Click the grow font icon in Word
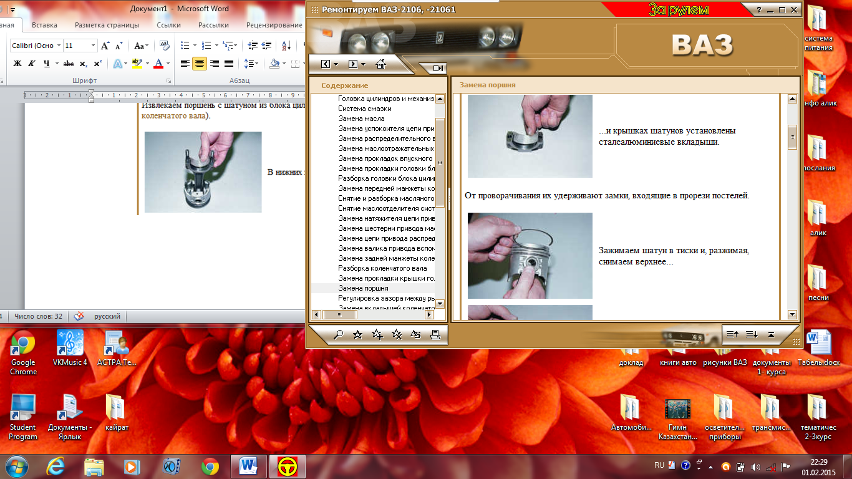The width and height of the screenshot is (852, 479). (105, 46)
